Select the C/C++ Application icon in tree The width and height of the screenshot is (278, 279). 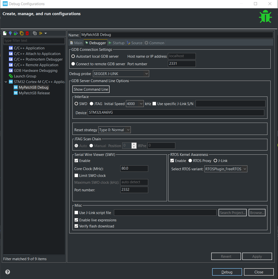(11, 48)
